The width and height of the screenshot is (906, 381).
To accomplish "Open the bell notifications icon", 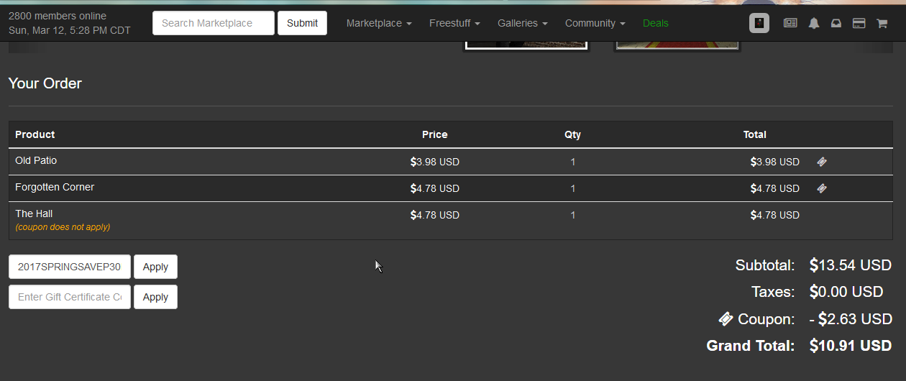I will click(x=814, y=23).
